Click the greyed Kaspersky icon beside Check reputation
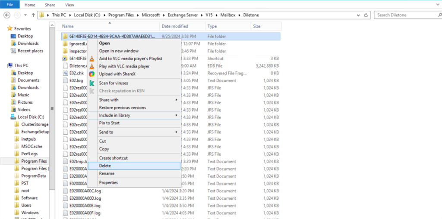442x219 pixels. (92, 91)
